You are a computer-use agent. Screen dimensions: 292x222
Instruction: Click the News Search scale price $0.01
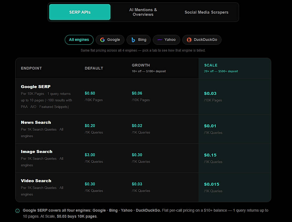(210, 126)
